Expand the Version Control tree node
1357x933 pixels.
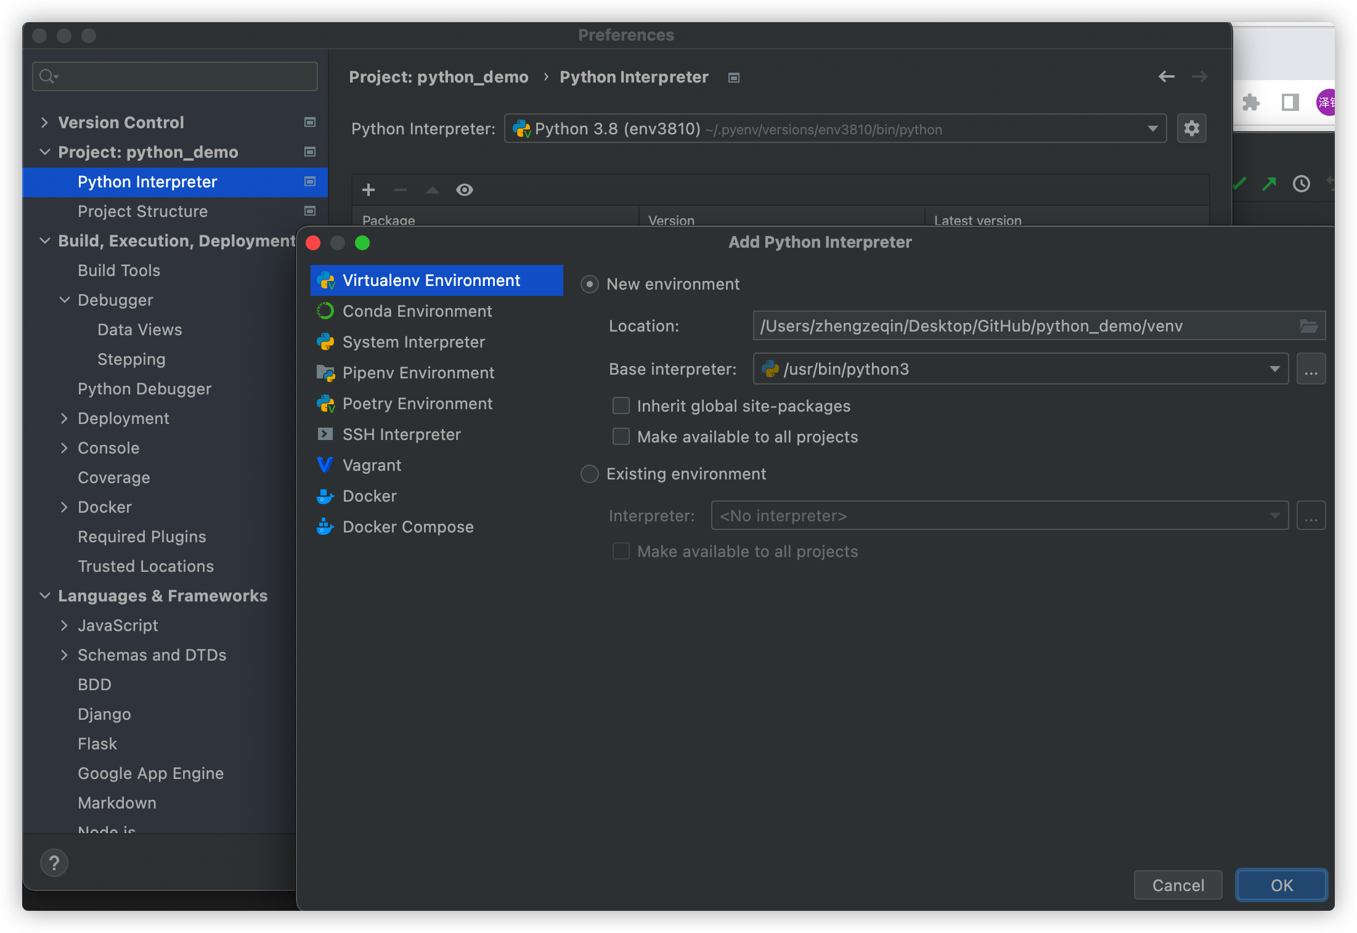(44, 123)
